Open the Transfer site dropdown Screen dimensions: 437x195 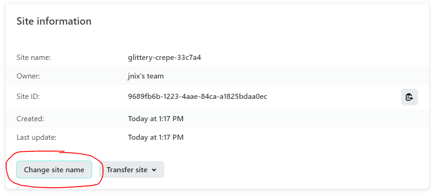(x=132, y=169)
